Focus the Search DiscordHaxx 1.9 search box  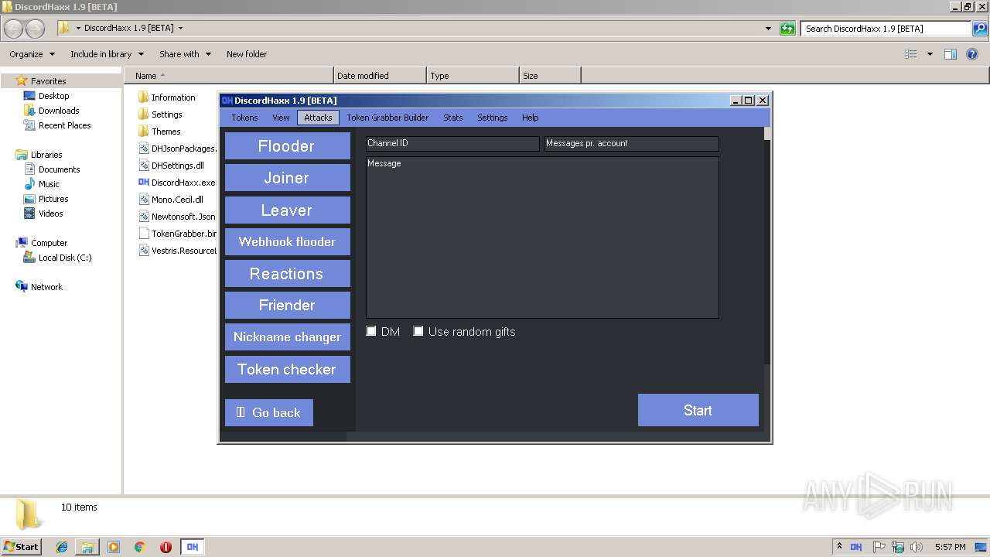point(886,29)
